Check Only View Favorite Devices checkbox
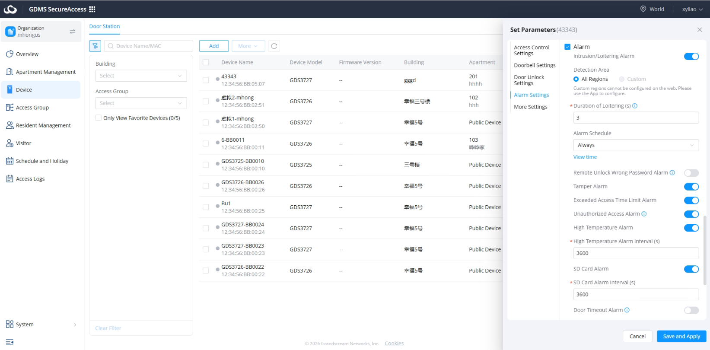The image size is (710, 350). coord(99,118)
